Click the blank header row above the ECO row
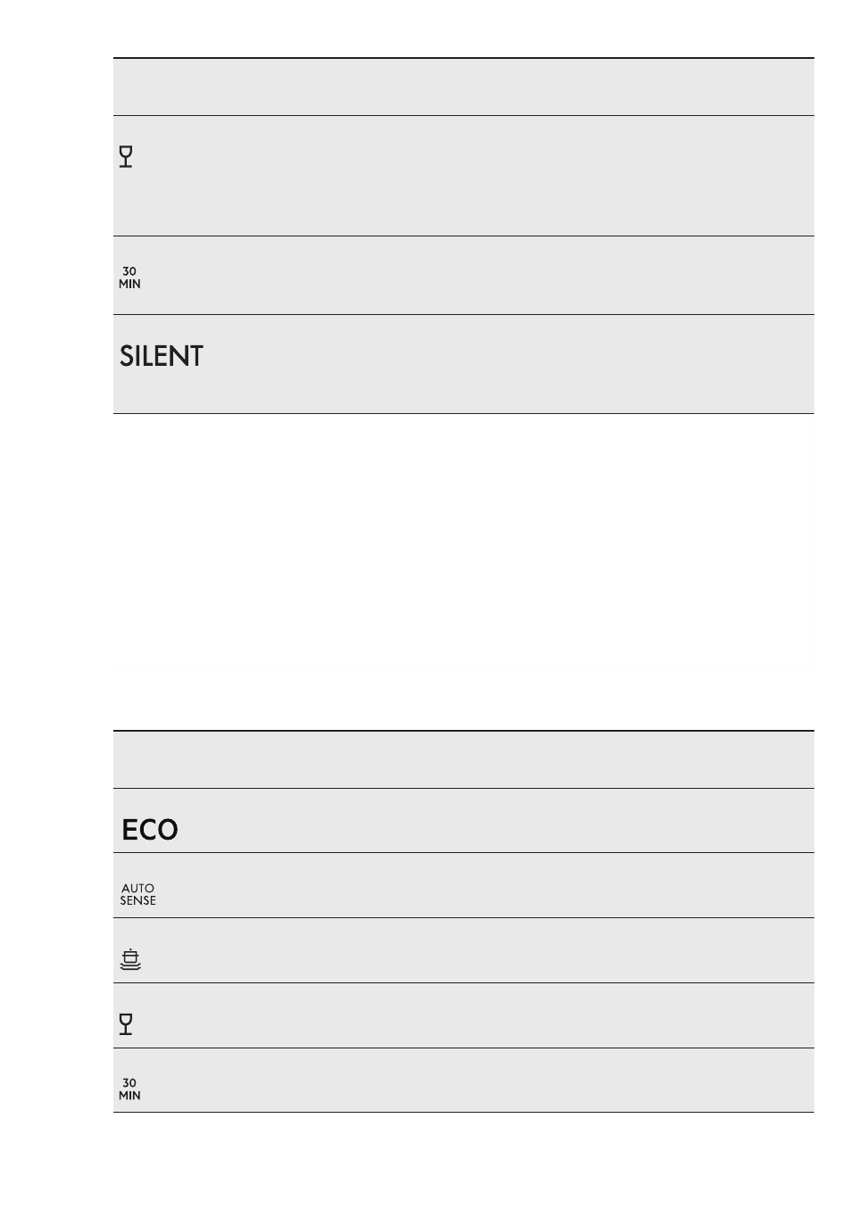Screen dimensions: 848x1226 pos(463,759)
